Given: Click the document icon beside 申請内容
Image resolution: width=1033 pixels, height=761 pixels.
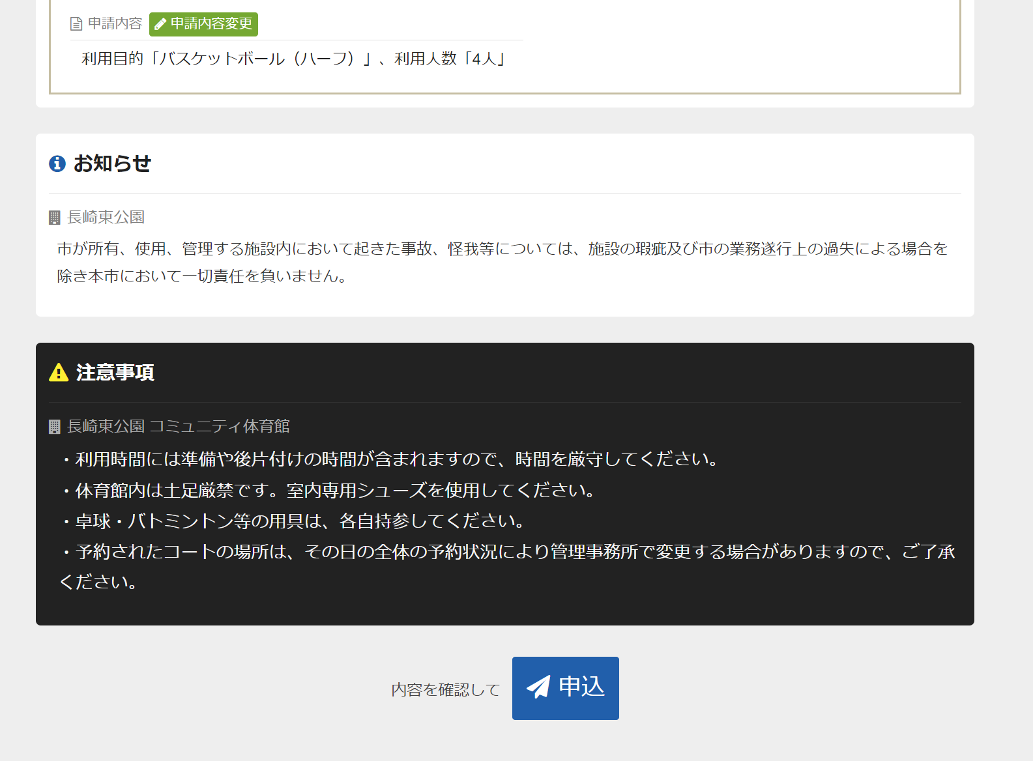Looking at the screenshot, I should 76,24.
